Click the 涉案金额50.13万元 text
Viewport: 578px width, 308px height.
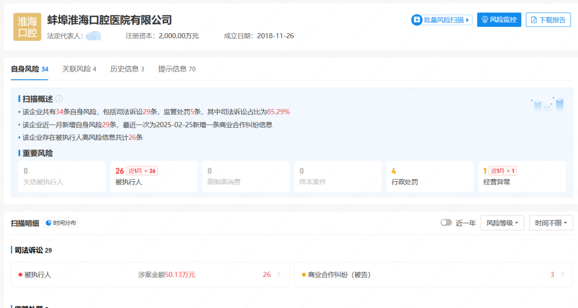click(x=166, y=274)
